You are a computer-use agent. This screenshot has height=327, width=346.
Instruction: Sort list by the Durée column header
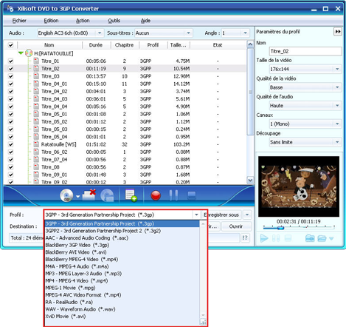(x=96, y=45)
